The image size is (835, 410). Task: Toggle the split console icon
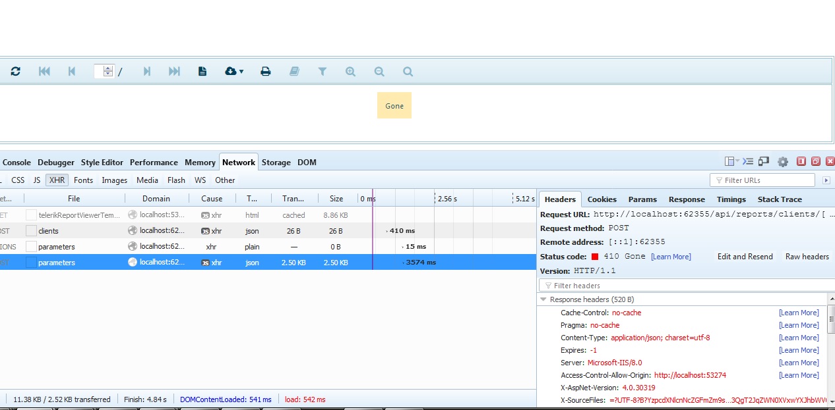point(748,162)
